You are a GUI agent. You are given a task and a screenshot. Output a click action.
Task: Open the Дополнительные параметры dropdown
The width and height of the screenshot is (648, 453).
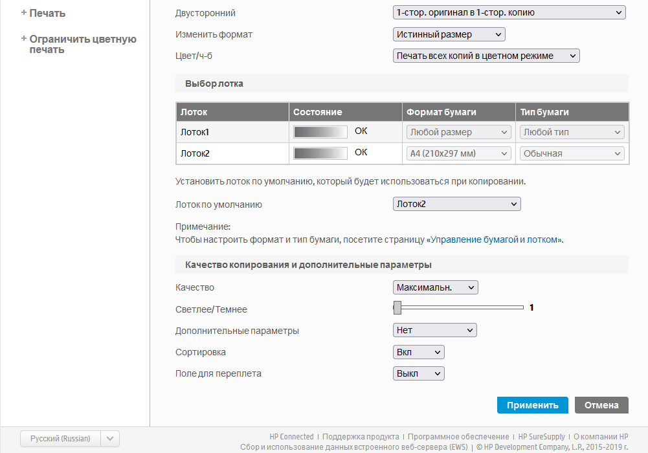click(434, 330)
